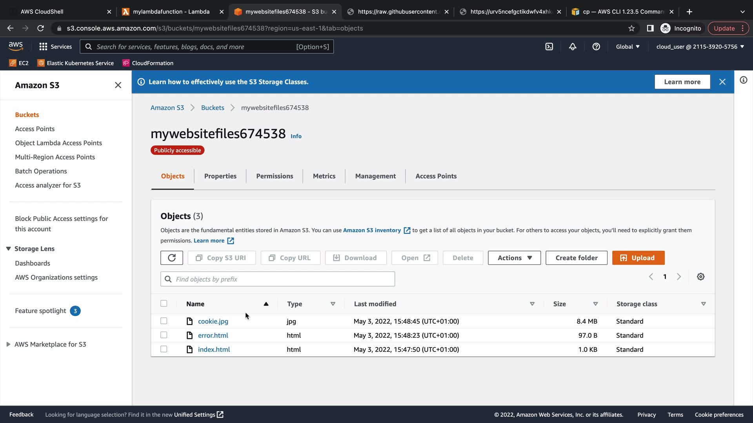This screenshot has width=753, height=423.
Task: Click the Find objects by prefix field
Action: tap(277, 279)
